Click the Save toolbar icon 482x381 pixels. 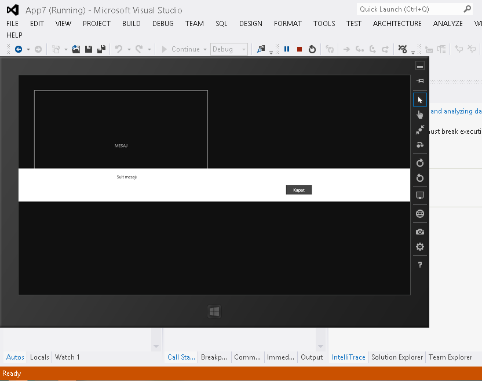pos(89,49)
